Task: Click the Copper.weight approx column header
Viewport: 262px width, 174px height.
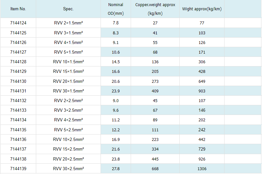Action: click(x=155, y=9)
